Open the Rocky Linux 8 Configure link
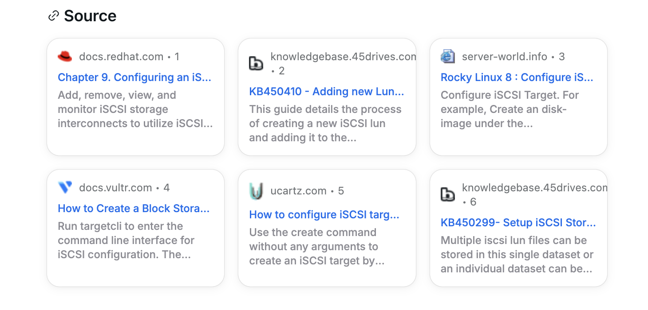648x310 pixels. [517, 77]
